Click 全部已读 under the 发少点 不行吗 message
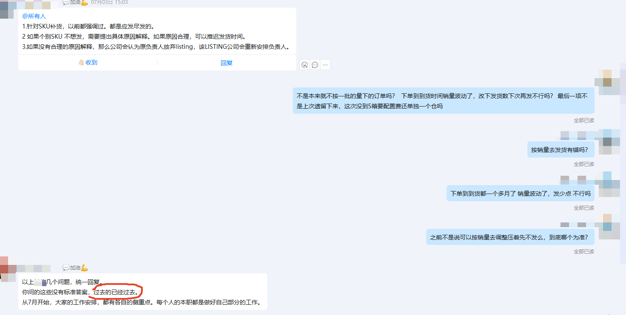 click(584, 208)
